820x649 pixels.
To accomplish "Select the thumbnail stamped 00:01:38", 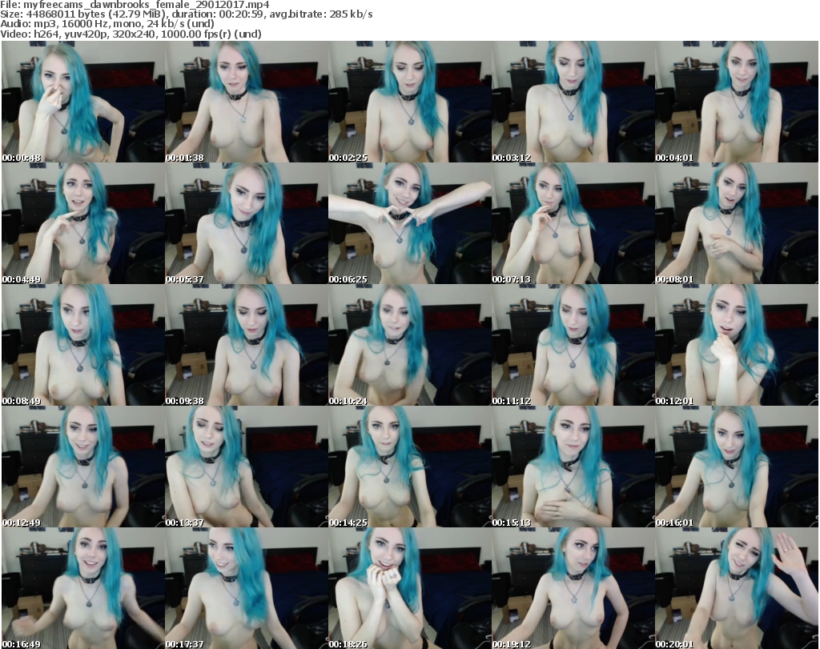I will tap(247, 102).
